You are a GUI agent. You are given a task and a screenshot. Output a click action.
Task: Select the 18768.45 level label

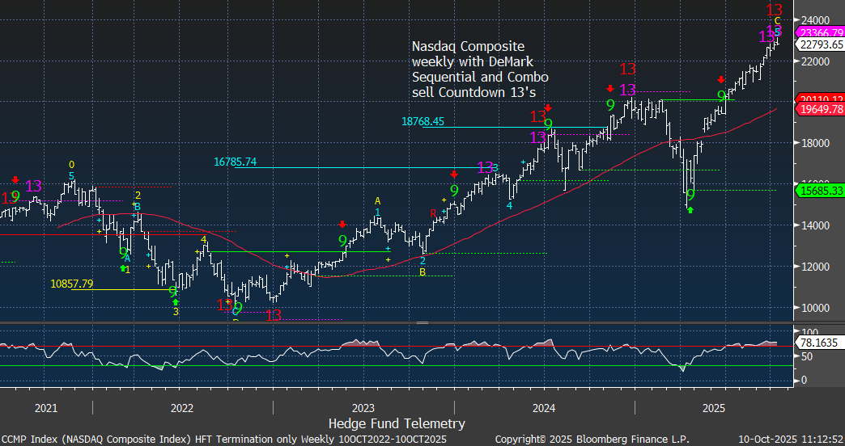[422, 122]
